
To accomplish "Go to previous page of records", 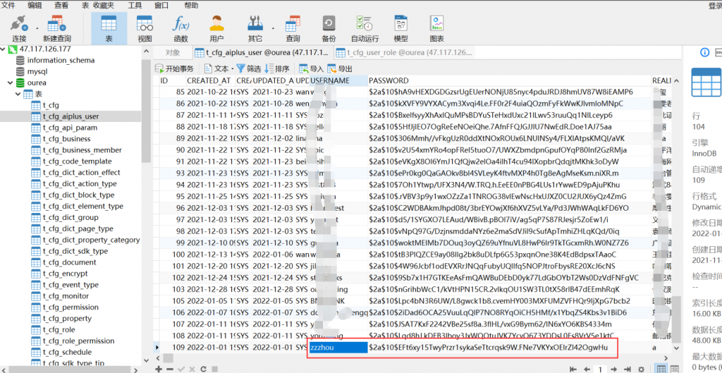I will (x=587, y=369).
